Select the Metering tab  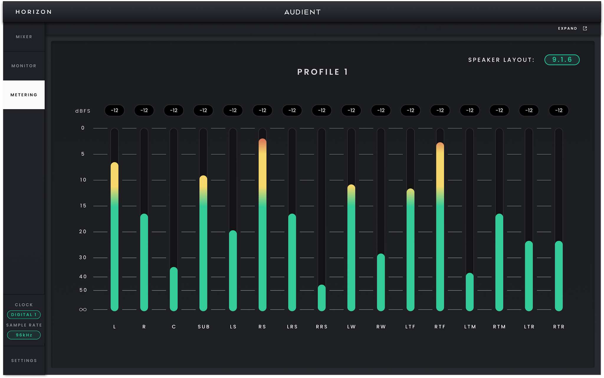(x=24, y=95)
